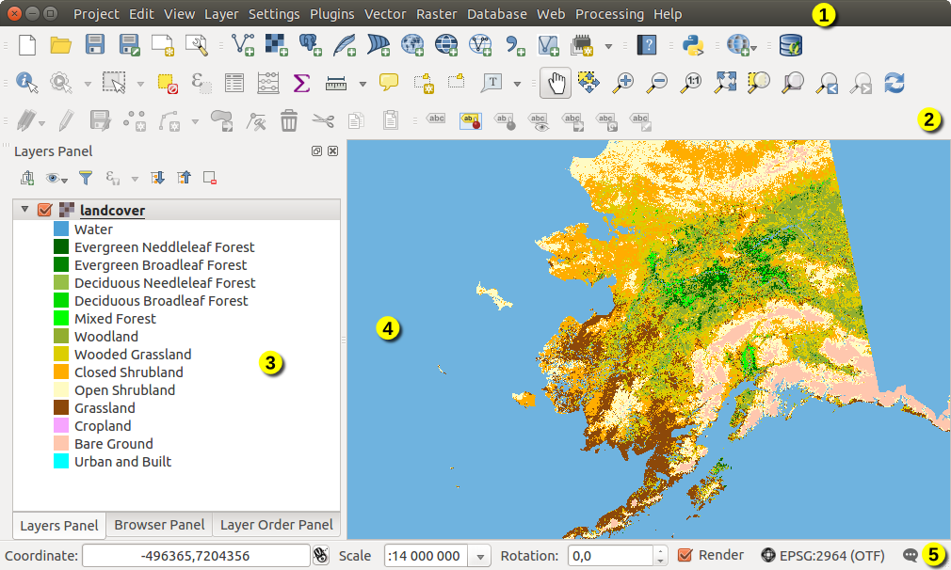Open the layer visibility eye dropdown
This screenshot has height=570, width=951.
(x=57, y=177)
